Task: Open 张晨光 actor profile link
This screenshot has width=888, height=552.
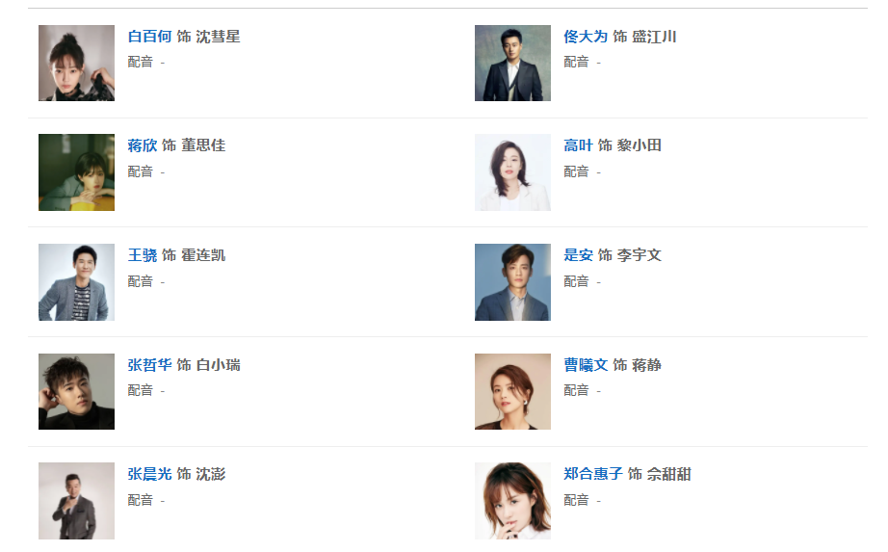Action: (x=149, y=474)
